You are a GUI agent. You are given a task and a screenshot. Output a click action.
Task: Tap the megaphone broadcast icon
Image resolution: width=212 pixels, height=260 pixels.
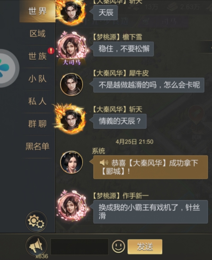point(36,246)
